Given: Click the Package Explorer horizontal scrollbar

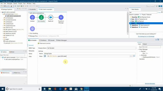Looking at the screenshot, I should (x=13, y=70).
